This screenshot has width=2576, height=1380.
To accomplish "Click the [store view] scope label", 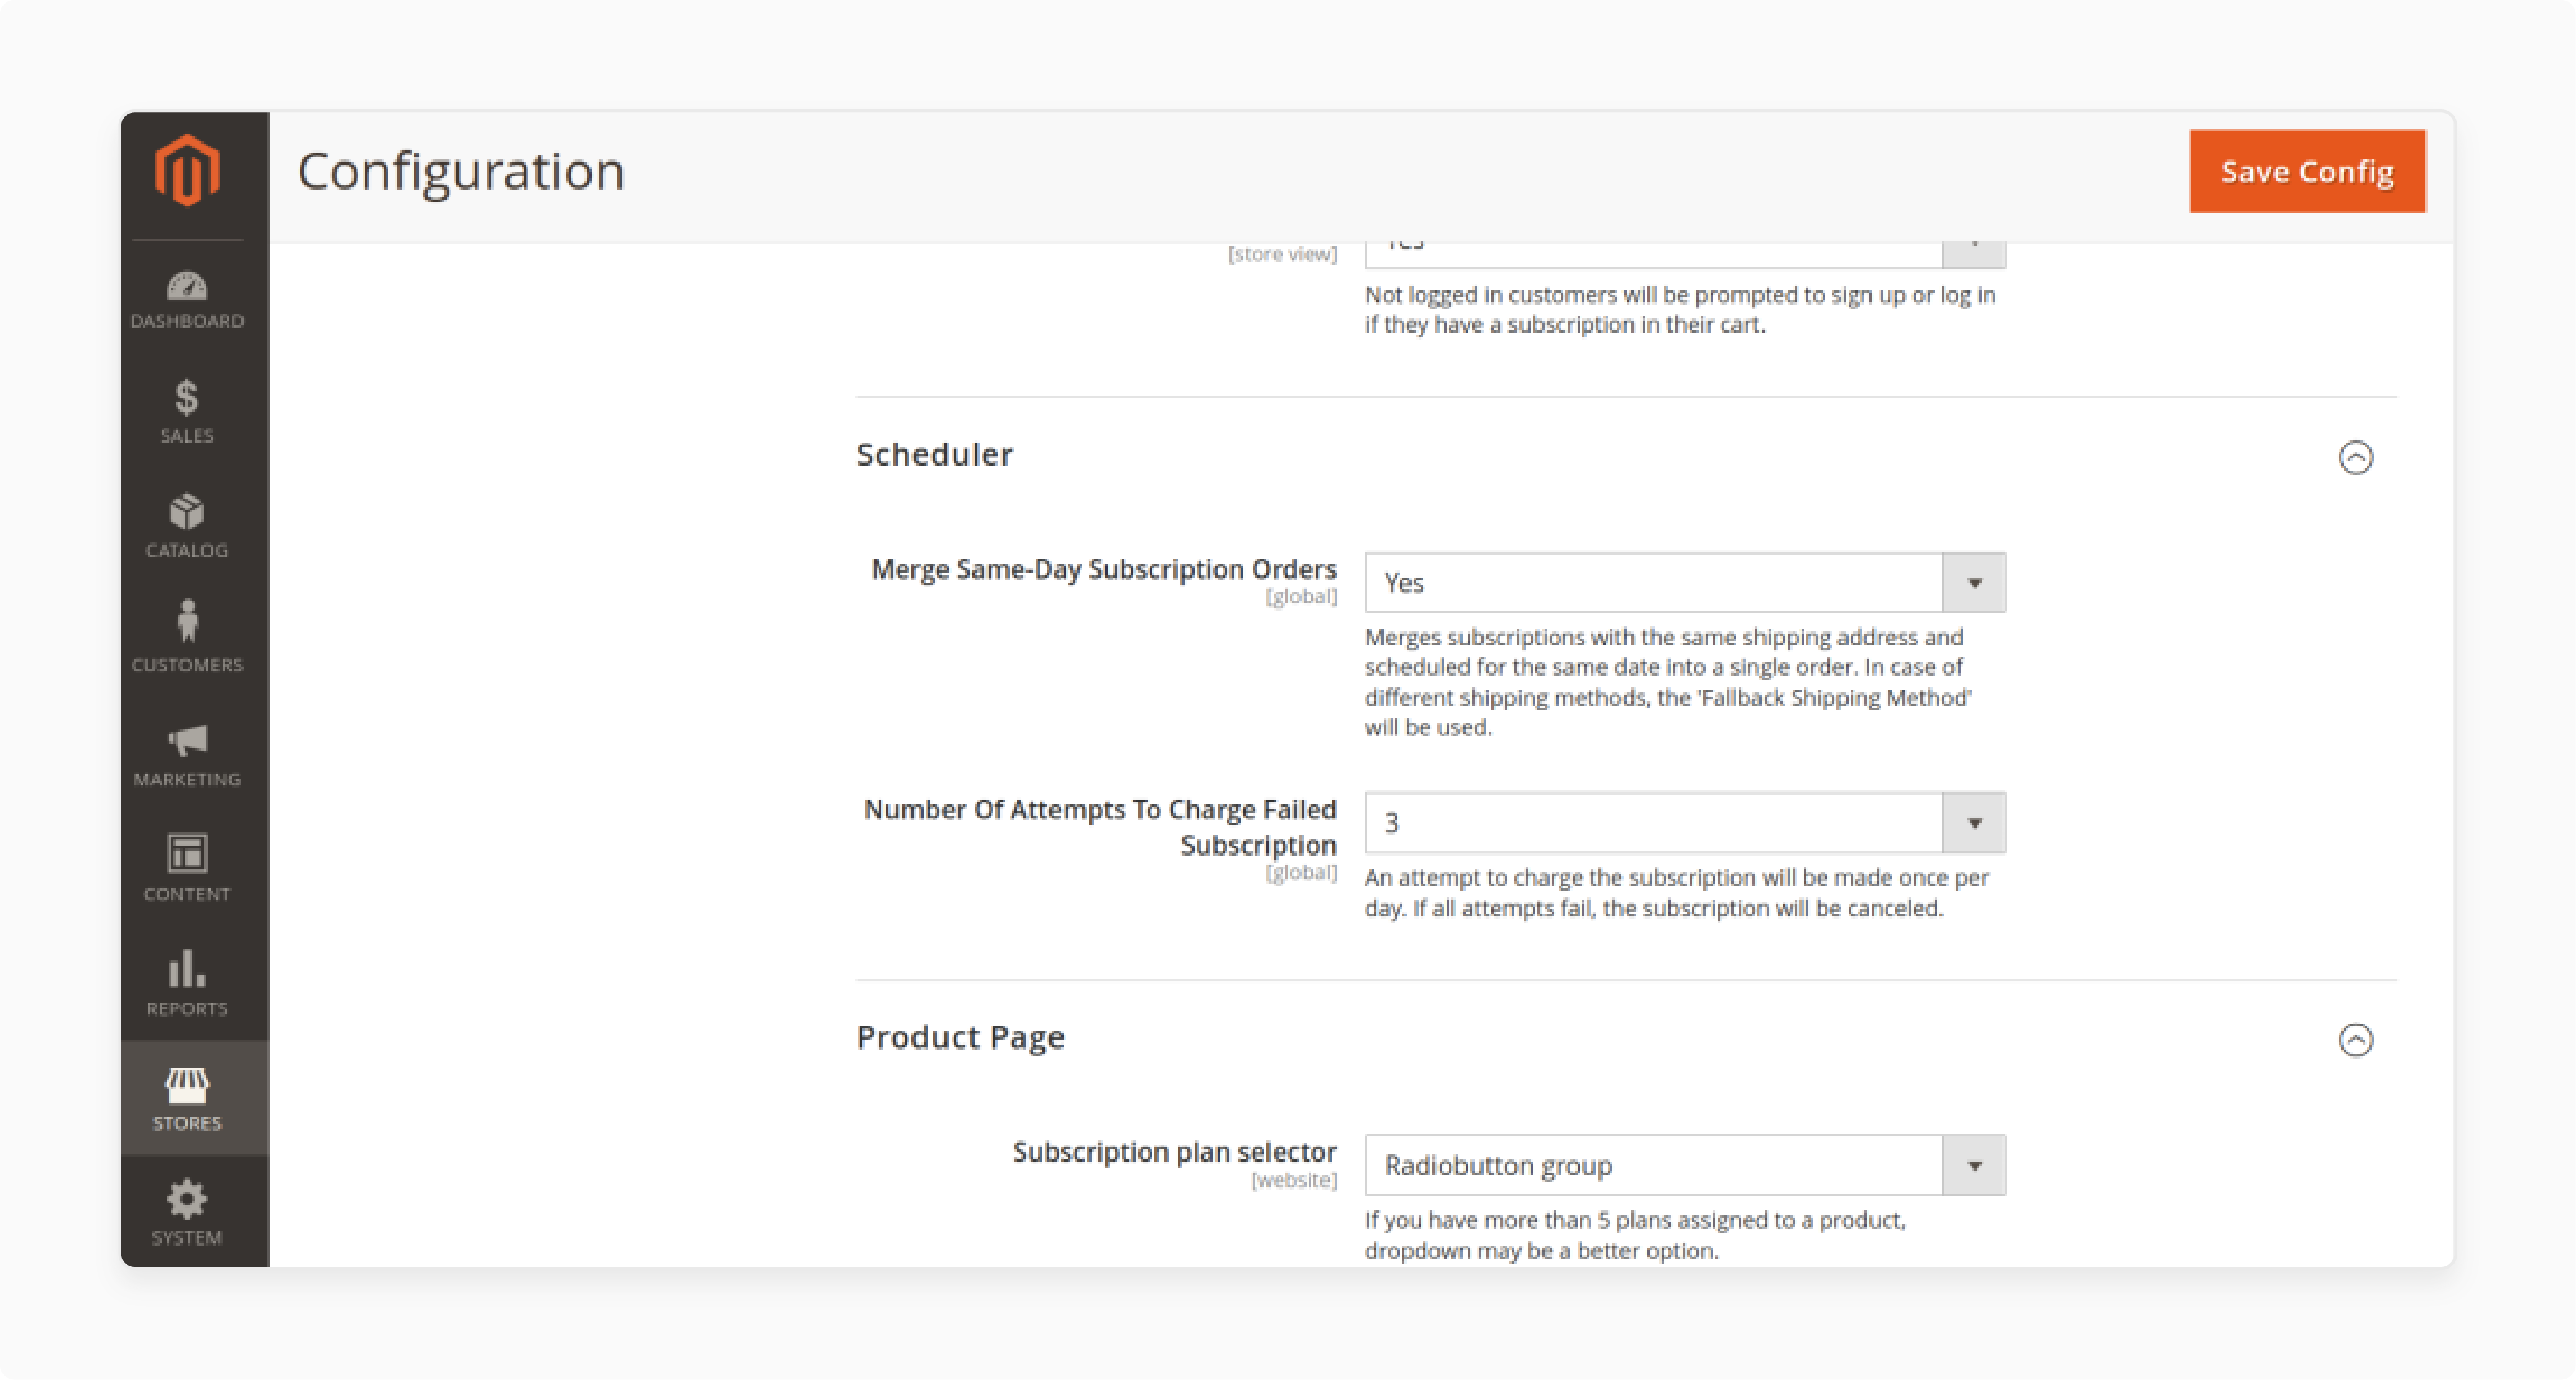I will [x=1282, y=254].
